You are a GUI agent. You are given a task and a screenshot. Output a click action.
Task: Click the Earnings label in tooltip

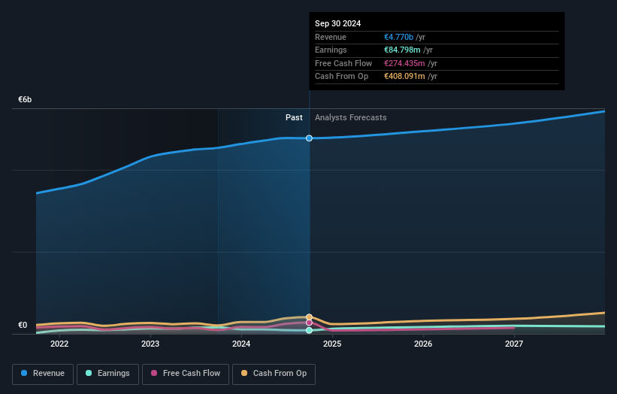coord(331,50)
